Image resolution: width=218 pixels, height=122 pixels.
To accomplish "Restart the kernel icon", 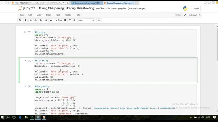I will 70,20.
